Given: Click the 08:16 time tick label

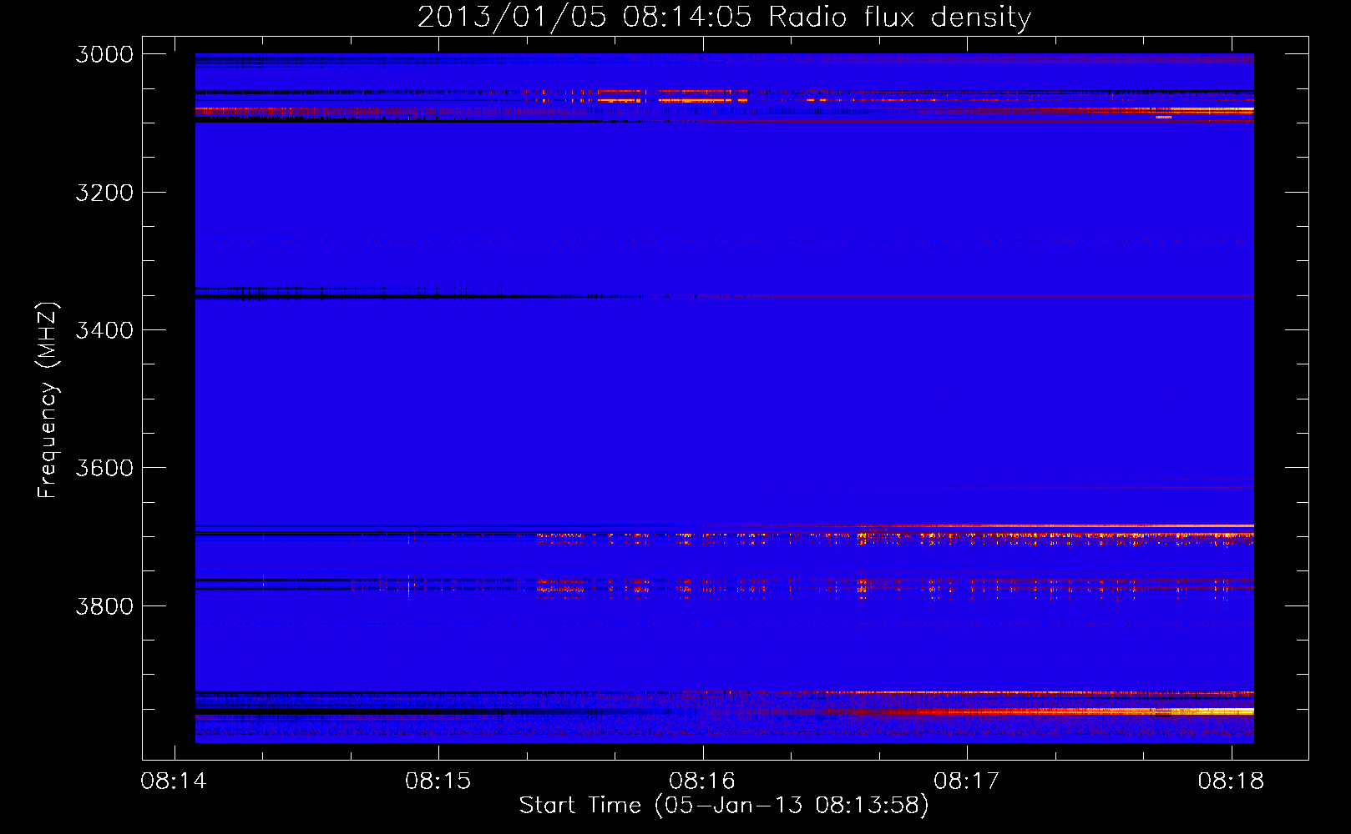Looking at the screenshot, I should 702,781.
